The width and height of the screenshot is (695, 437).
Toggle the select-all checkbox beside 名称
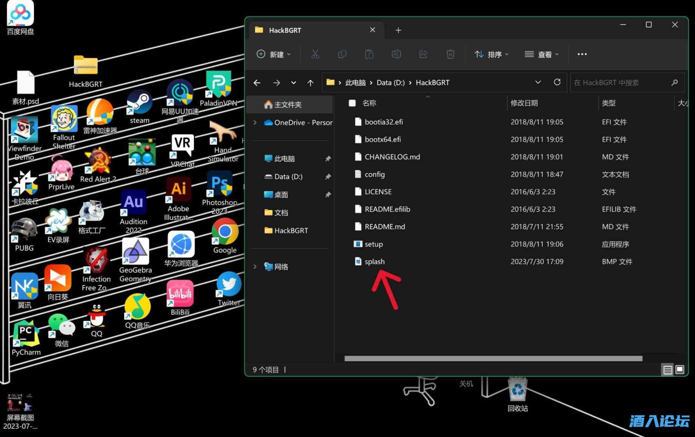[x=352, y=103]
